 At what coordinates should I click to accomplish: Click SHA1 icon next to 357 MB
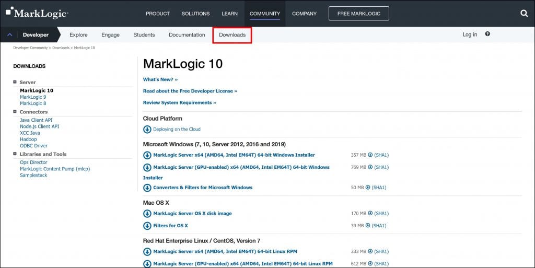[x=370, y=155]
